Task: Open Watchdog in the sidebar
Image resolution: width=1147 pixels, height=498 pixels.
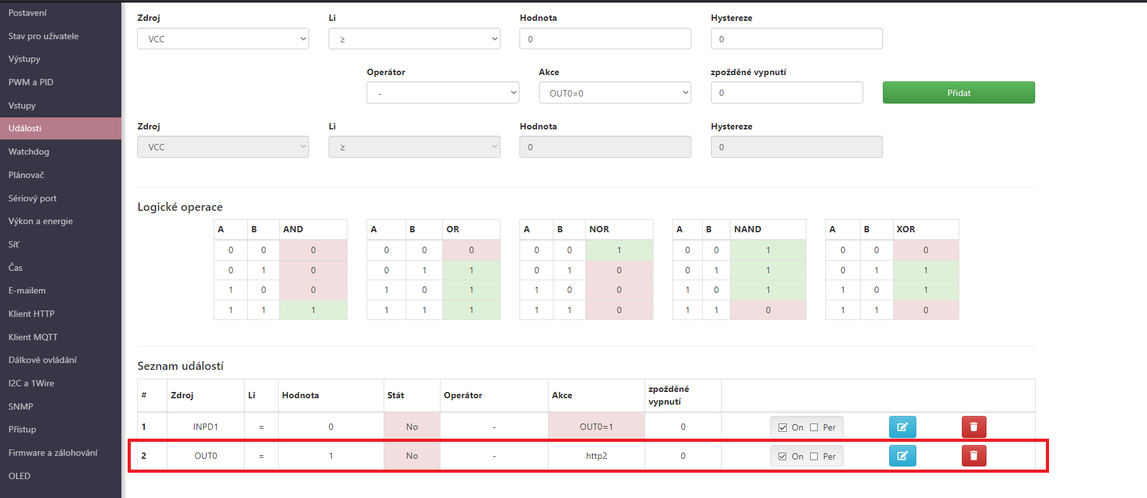Action: pos(29,151)
